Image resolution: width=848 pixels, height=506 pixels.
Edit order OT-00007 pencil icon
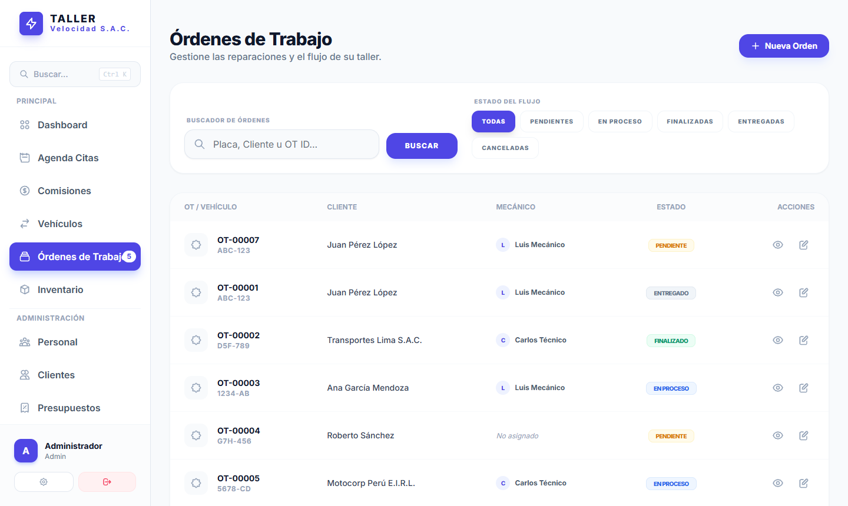[x=804, y=245]
